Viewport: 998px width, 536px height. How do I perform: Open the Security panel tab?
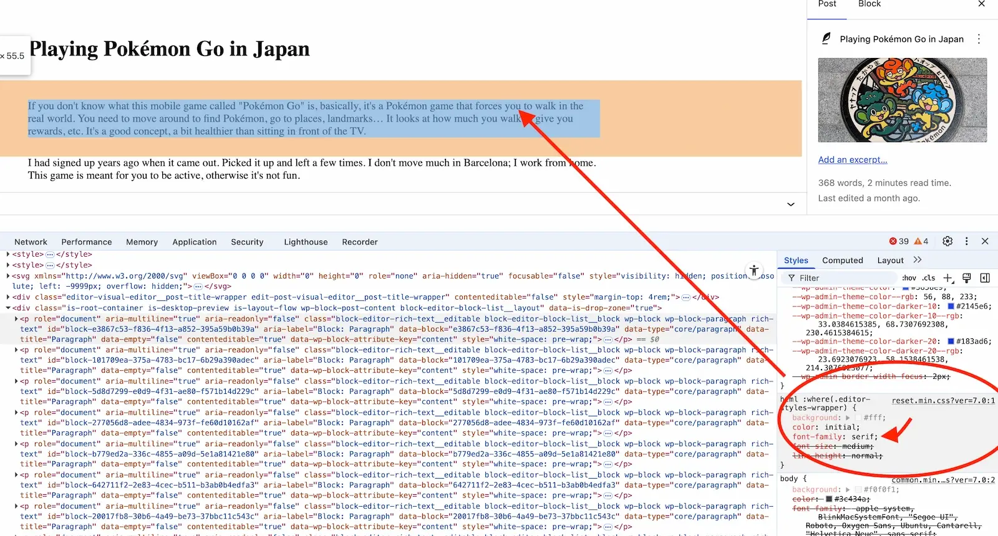coord(247,242)
